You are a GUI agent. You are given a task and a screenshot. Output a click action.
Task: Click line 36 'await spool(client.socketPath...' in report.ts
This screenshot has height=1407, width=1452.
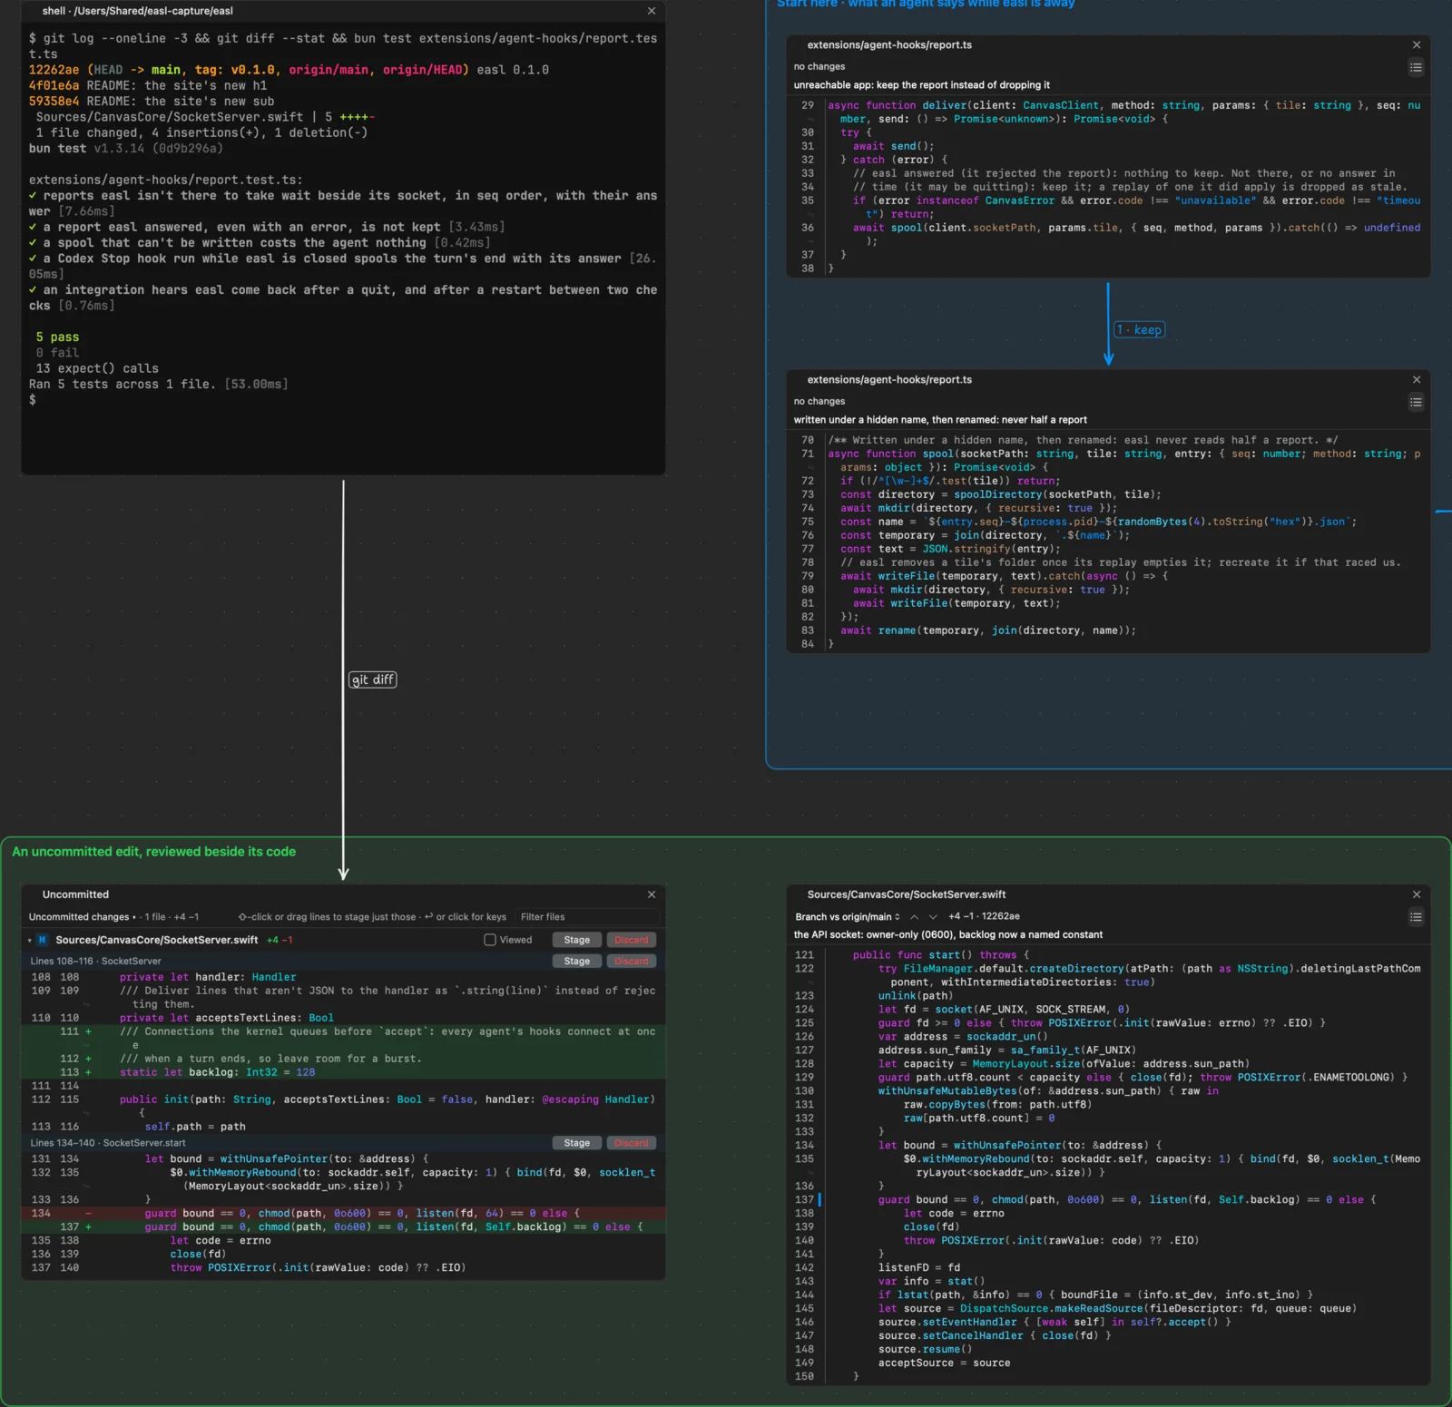point(1109,235)
